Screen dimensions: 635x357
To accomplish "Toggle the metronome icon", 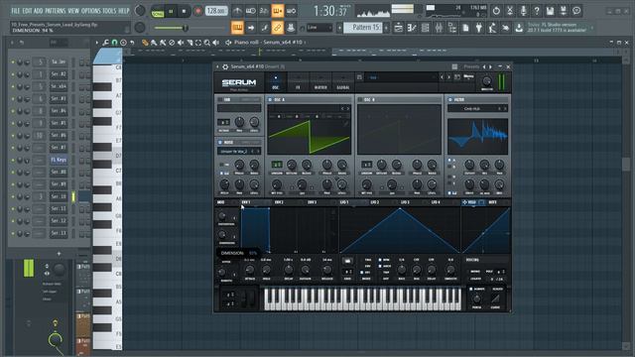I will pyautogui.click(x=237, y=11).
